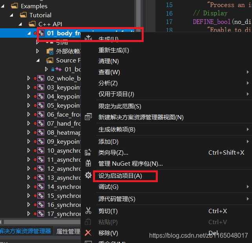The image size is (252, 243).
Task: Choose 重新生成(E) from the context menu
Action: (113, 50)
